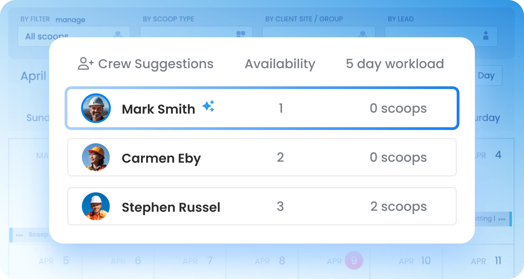Screen dimensions: 524x279
Task: Sort by the 5 day workload header
Action: coord(395,64)
